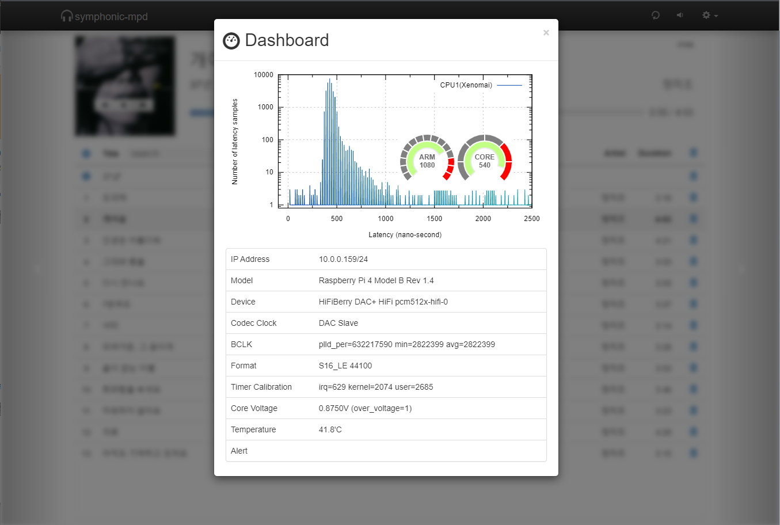This screenshot has height=525, width=780.
Task: Select the Model label
Action: tap(242, 280)
